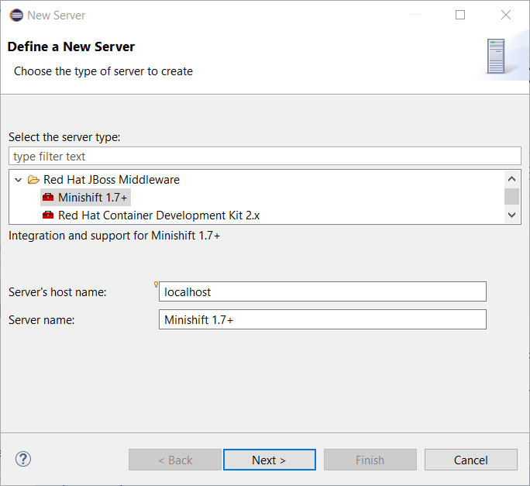
Task: Click into the Server name field
Action: point(322,319)
